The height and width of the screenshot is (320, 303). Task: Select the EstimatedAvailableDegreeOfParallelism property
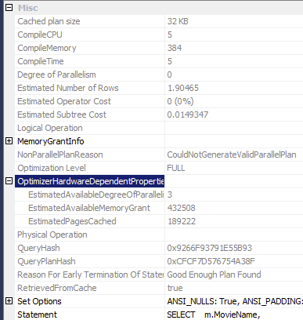pyautogui.click(x=96, y=195)
